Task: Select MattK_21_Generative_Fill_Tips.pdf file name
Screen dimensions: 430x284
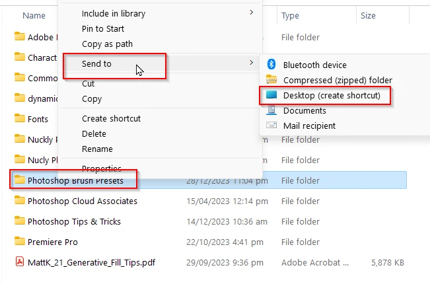Action: (x=92, y=263)
